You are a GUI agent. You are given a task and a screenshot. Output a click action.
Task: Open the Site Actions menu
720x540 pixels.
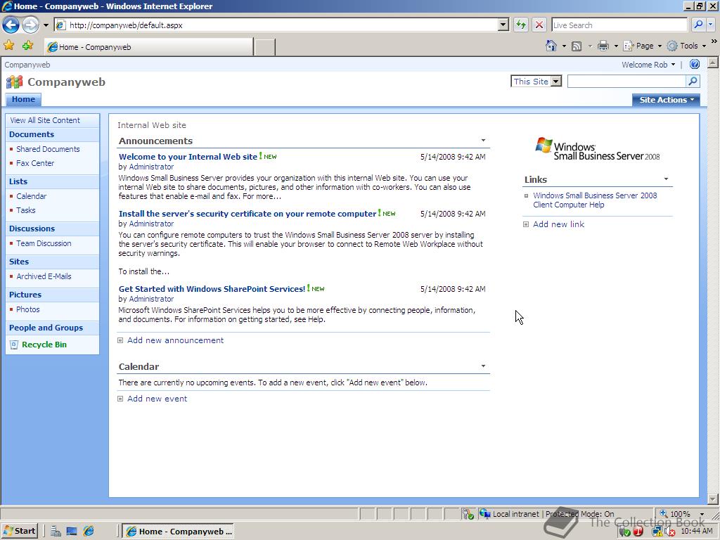coord(666,100)
